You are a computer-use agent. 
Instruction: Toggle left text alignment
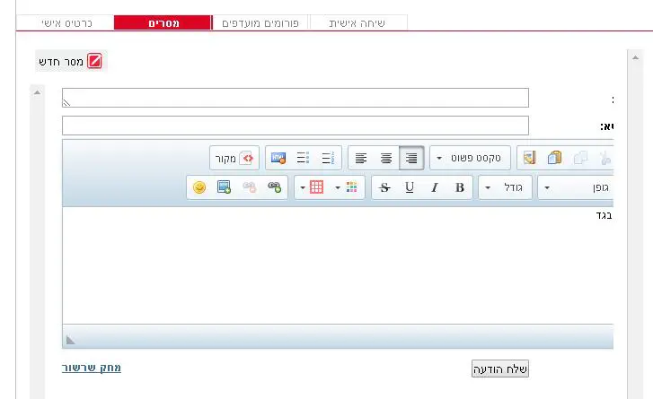(361, 158)
